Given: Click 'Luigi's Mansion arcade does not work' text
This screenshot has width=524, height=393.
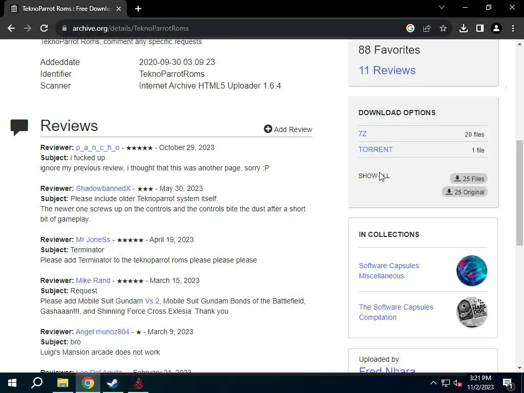Looking at the screenshot, I should 100,352.
